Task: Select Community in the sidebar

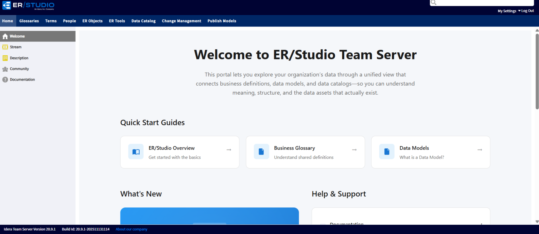Action: point(38,69)
